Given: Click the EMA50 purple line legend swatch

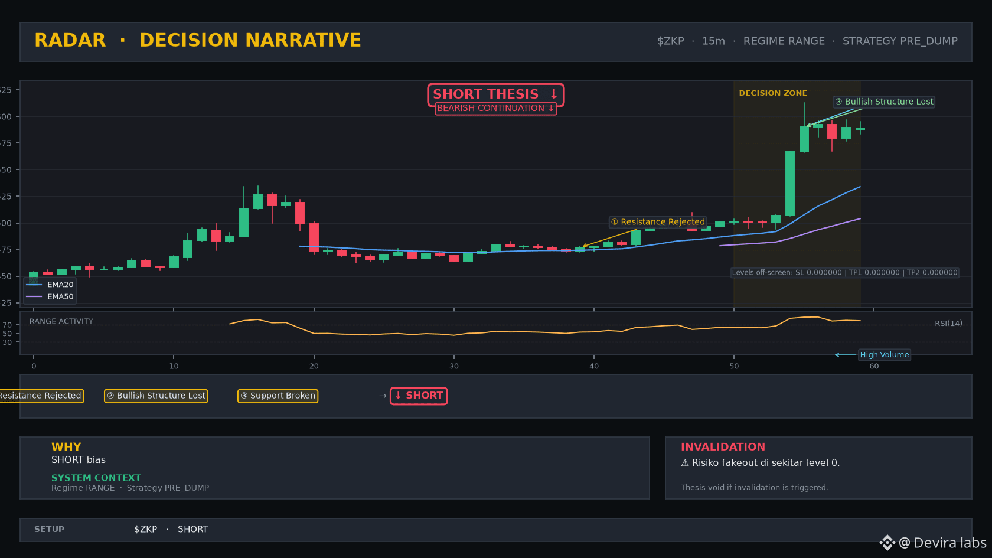Looking at the screenshot, I should [34, 296].
